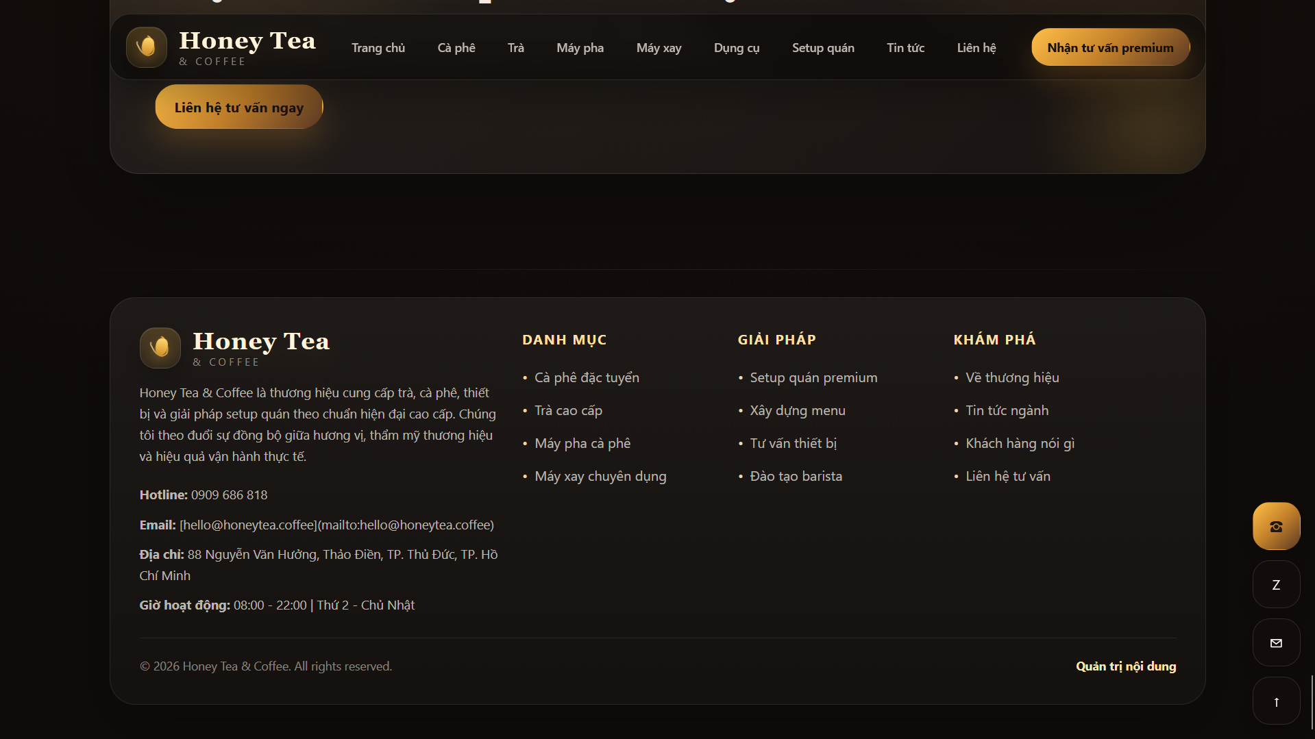This screenshot has width=1315, height=739.
Task: Click the Nhận tư vấn premium button
Action: [1110, 47]
